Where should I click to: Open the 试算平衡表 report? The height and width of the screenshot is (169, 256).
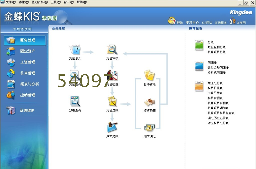tap(215, 93)
